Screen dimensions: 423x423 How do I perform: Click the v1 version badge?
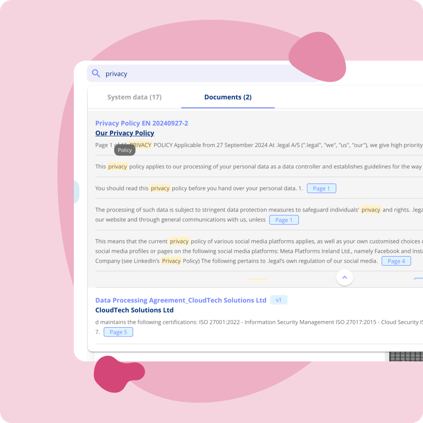point(279,300)
